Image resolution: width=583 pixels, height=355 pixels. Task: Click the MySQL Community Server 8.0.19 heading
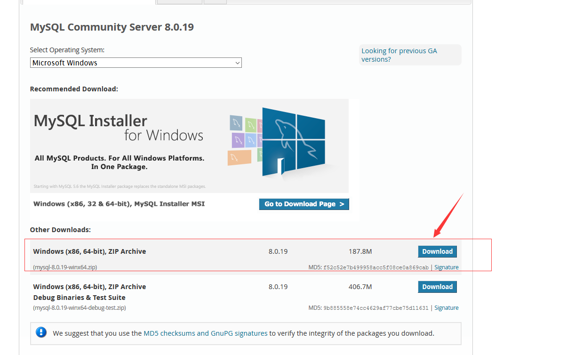(x=112, y=27)
